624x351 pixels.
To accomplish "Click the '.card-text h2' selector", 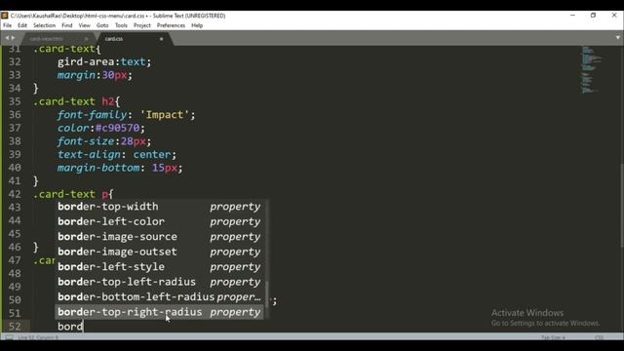I will point(74,101).
